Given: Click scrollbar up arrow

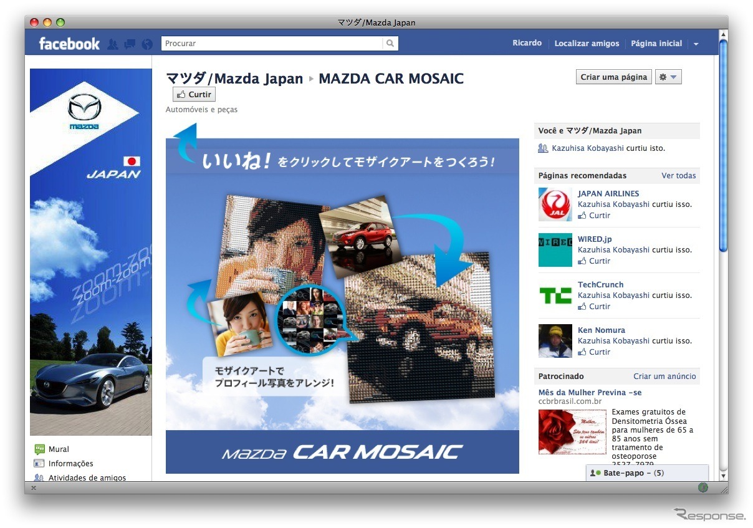Looking at the screenshot, I should tap(723, 34).
